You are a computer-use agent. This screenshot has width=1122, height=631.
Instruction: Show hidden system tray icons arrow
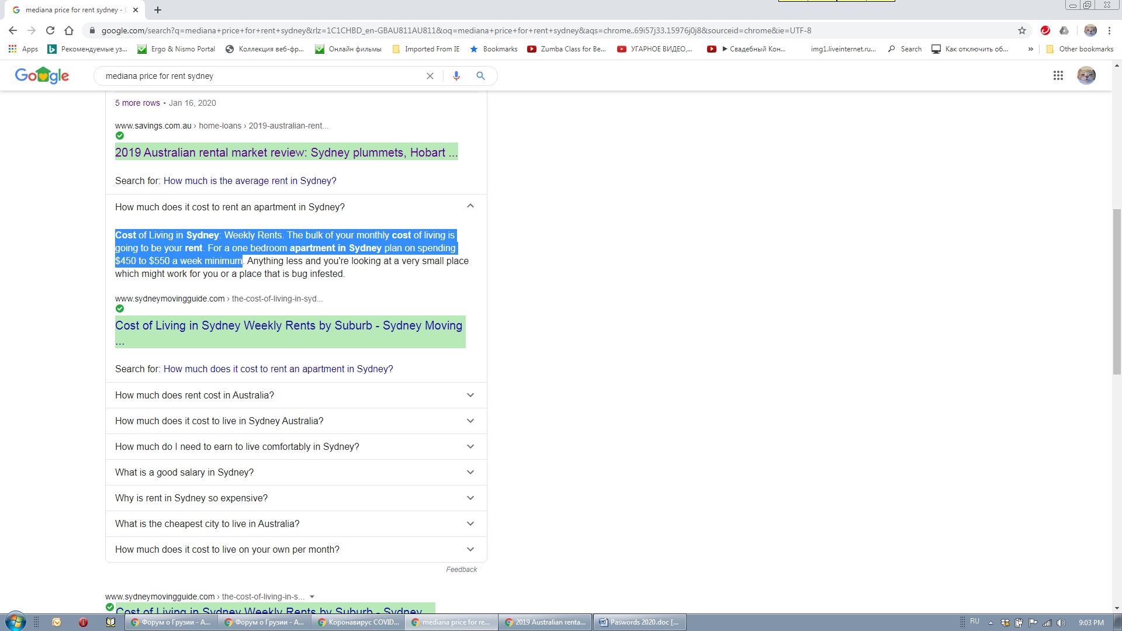coord(991,623)
